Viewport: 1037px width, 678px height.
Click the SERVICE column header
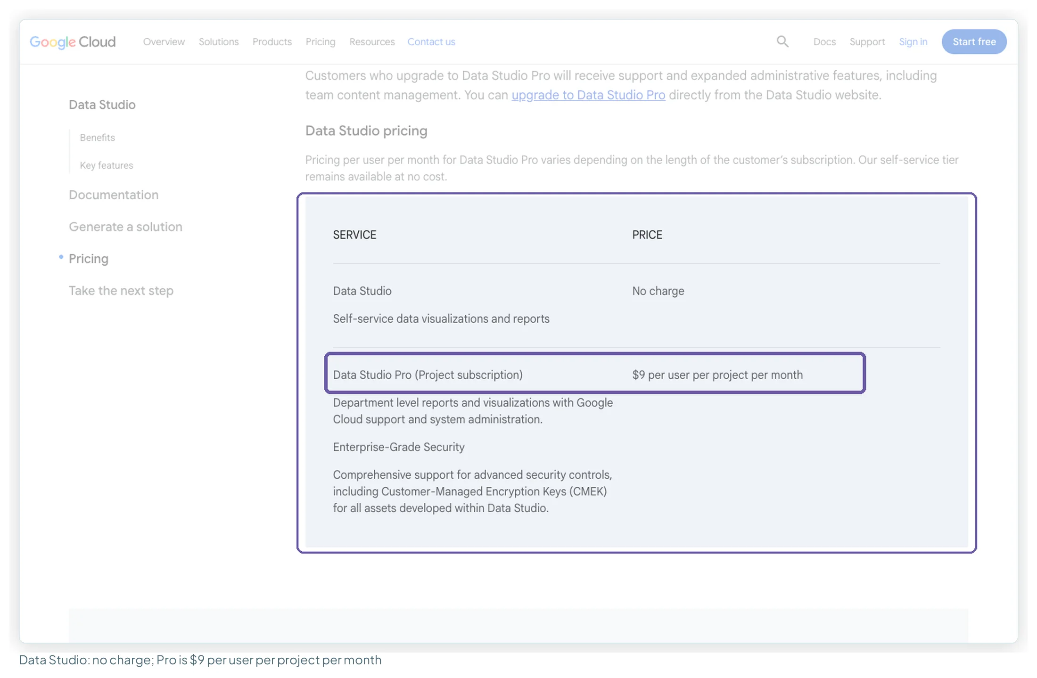(354, 235)
